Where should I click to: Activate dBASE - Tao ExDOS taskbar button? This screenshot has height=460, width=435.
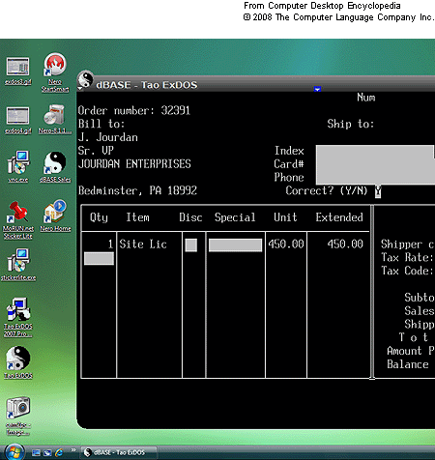(x=118, y=452)
